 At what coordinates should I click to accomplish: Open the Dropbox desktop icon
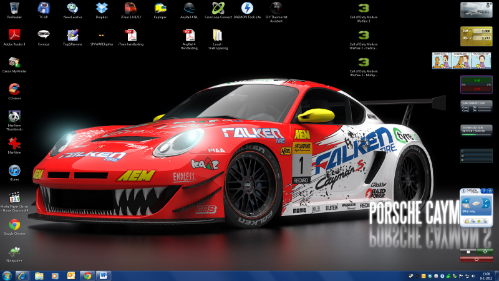[x=102, y=11]
